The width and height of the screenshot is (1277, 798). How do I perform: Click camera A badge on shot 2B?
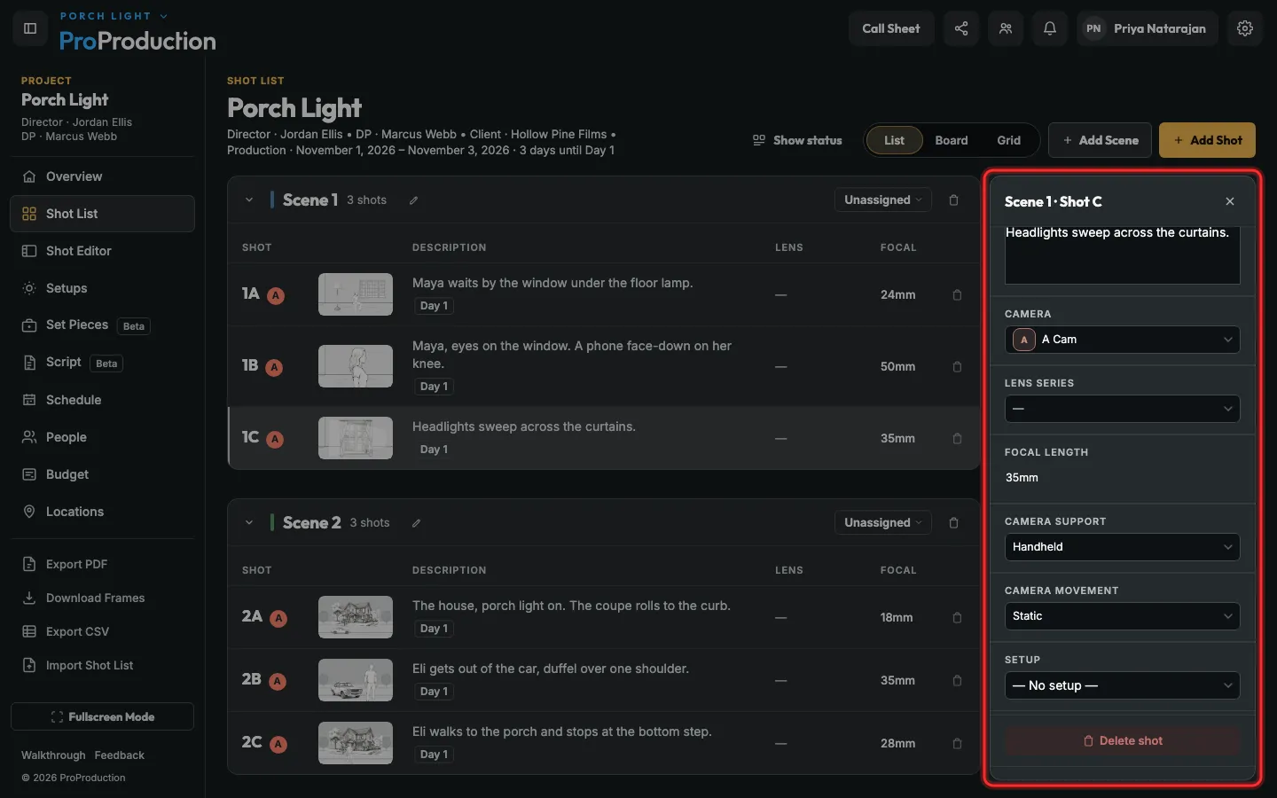[278, 682]
